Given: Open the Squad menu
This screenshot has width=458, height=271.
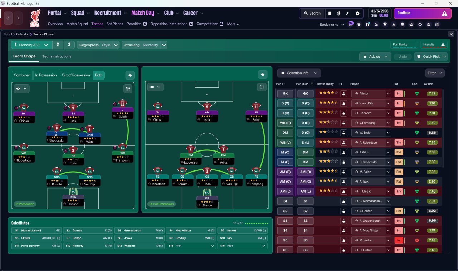Looking at the screenshot, I should [80, 13].
